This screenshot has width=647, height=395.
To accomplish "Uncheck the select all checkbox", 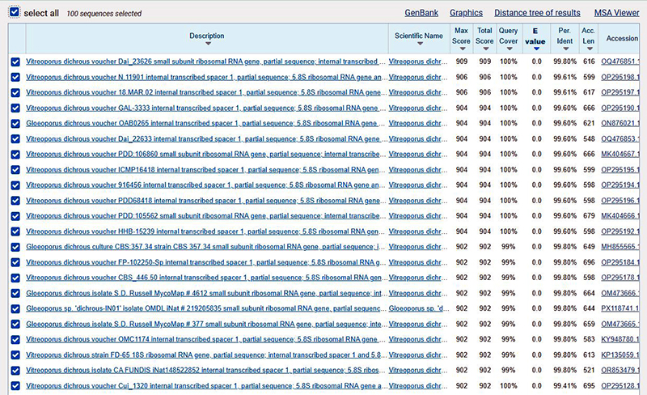I will coord(15,13).
